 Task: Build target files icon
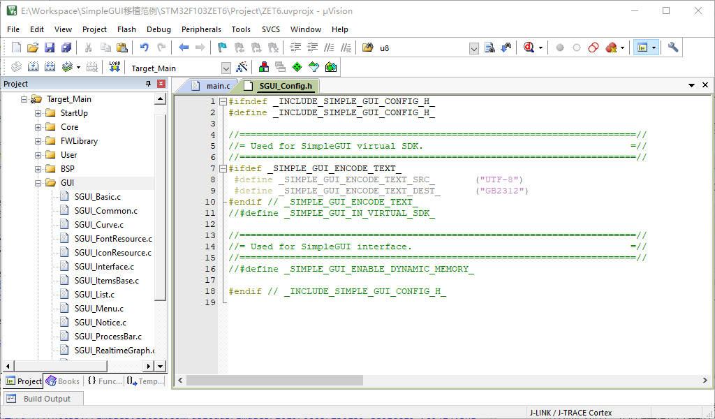(33, 68)
